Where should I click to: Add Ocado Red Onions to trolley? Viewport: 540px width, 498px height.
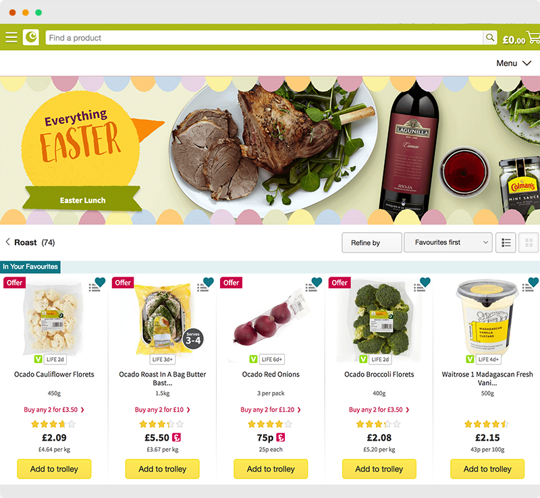point(271,469)
